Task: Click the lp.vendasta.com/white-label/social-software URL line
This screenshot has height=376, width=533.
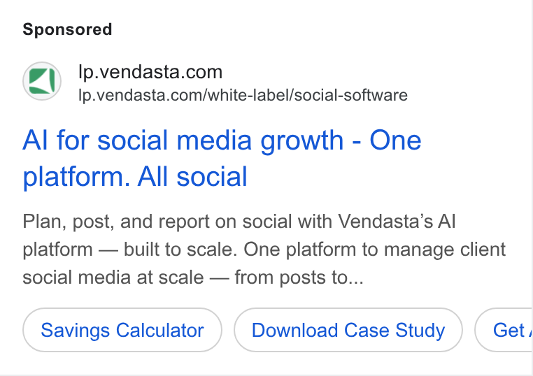Action: click(x=243, y=95)
